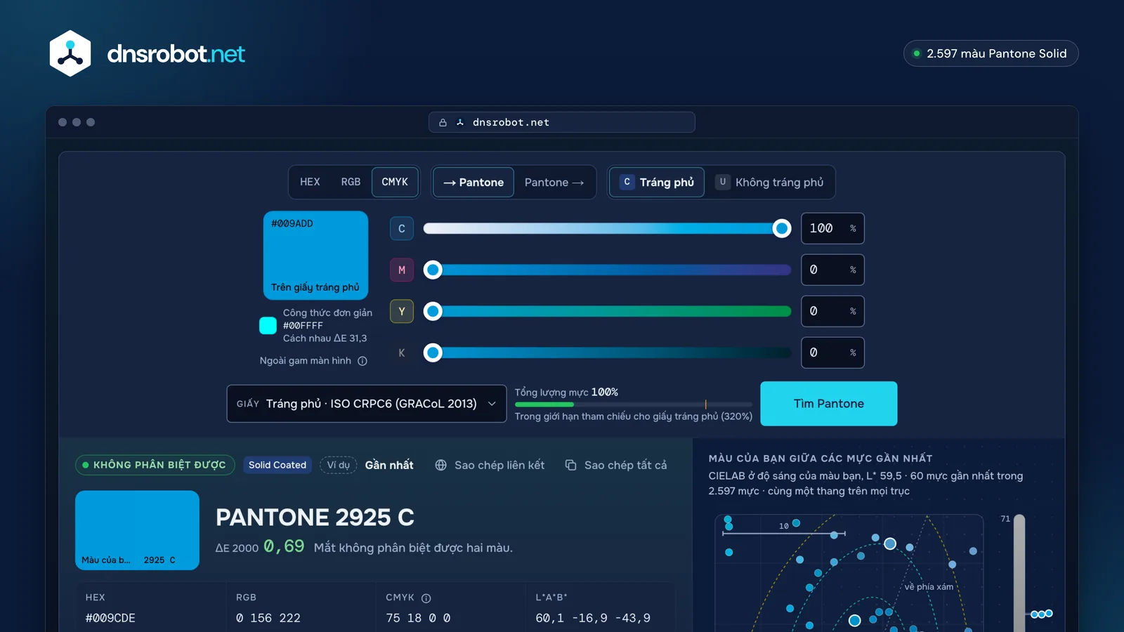
Task: Click the cyan C channel badge
Action: click(x=402, y=228)
